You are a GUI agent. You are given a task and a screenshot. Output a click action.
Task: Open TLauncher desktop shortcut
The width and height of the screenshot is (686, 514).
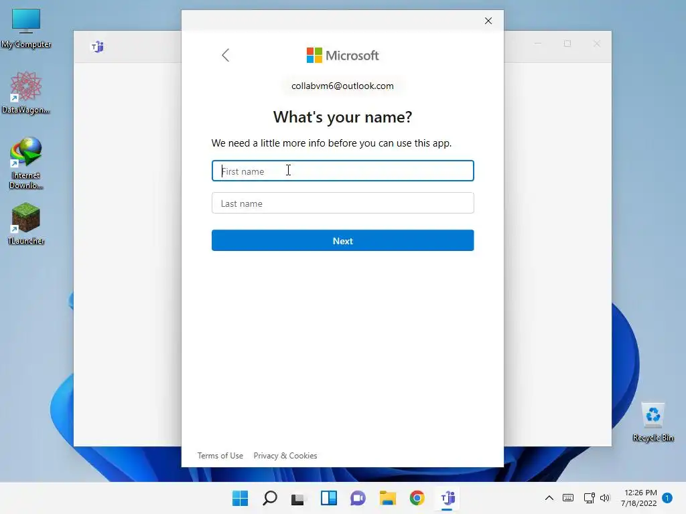point(26,224)
